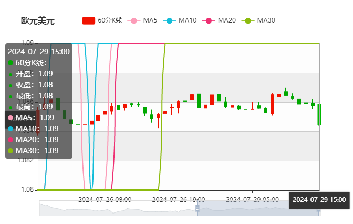
Task: Toggle the 60分K线 legend series
Action: (x=102, y=20)
